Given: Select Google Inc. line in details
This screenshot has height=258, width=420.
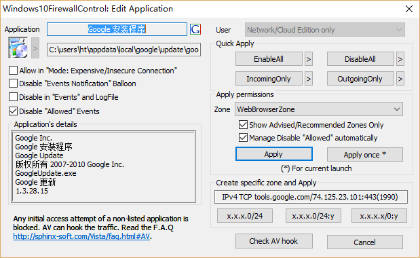Looking at the screenshot, I should pyautogui.click(x=34, y=138).
